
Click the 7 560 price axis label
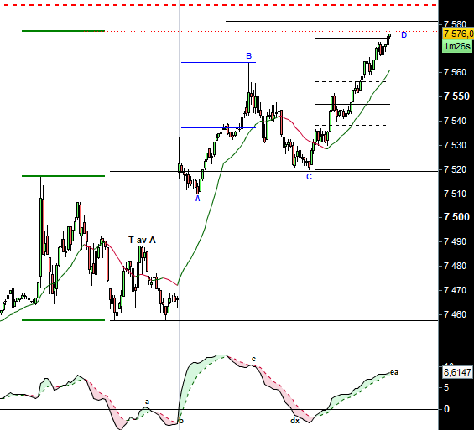pyautogui.click(x=455, y=72)
